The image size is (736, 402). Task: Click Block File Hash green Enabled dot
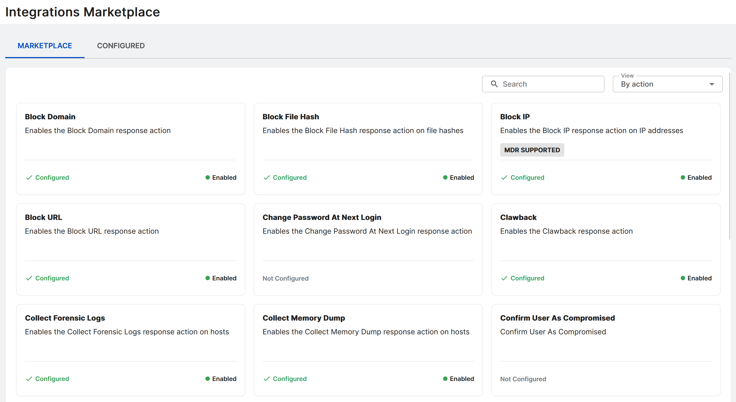(445, 177)
